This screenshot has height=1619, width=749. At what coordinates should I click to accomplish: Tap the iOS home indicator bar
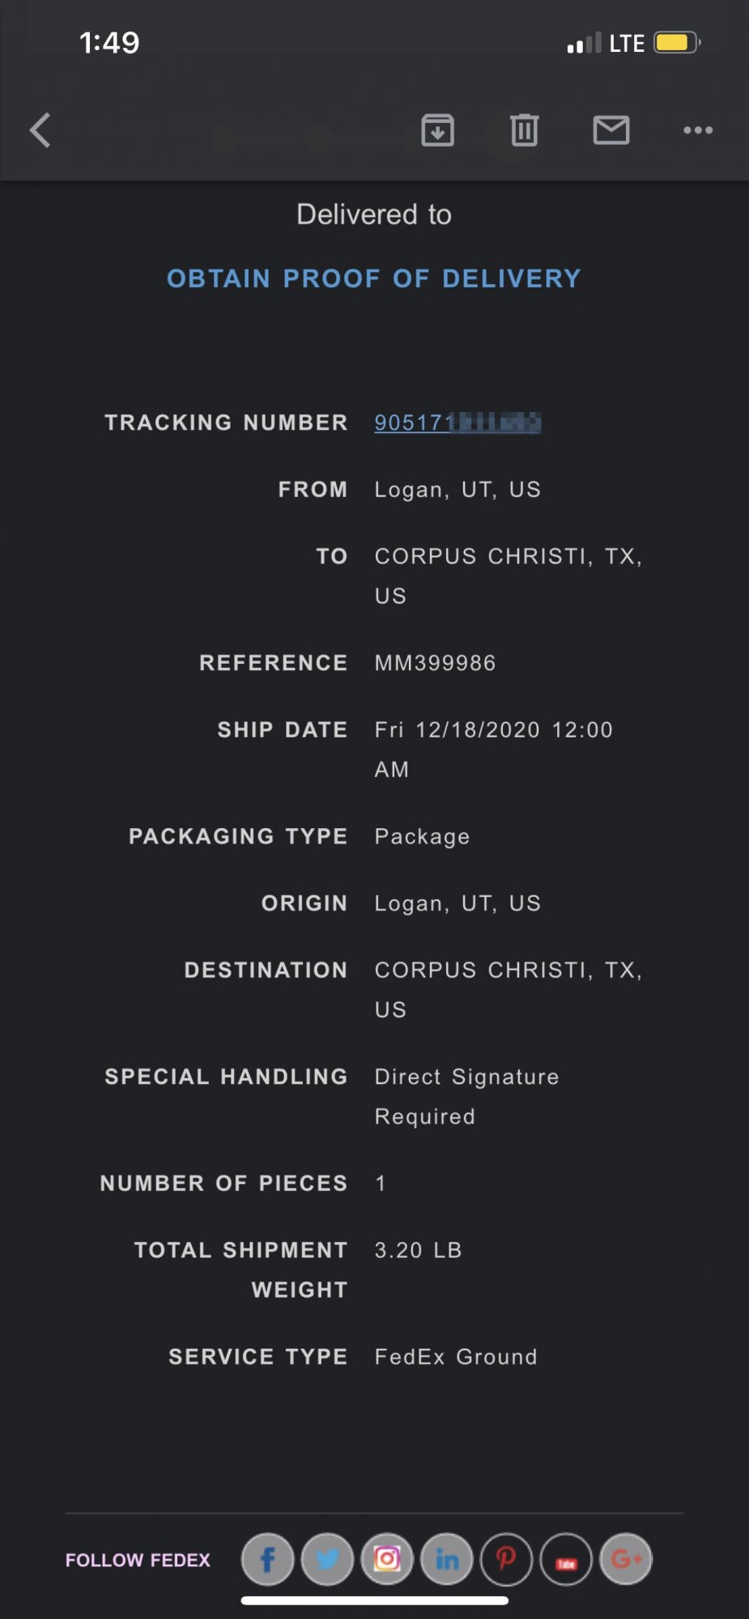[x=374, y=1600]
